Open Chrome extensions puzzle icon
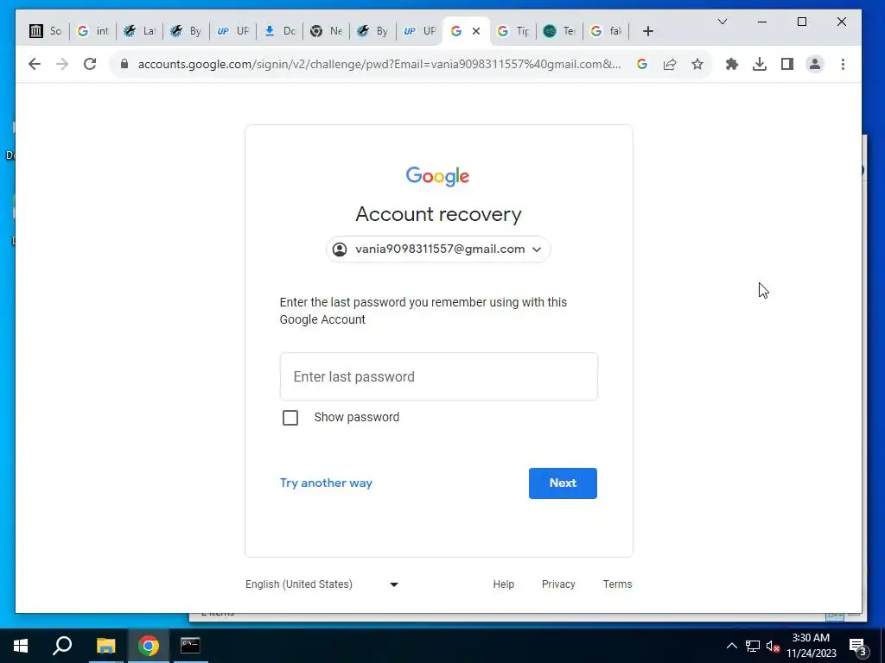 tap(732, 64)
